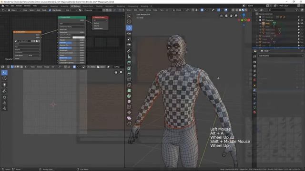Click the Principled BSDF node header
Image resolution: width=305 pixels, height=171 pixels.
(x=72, y=17)
